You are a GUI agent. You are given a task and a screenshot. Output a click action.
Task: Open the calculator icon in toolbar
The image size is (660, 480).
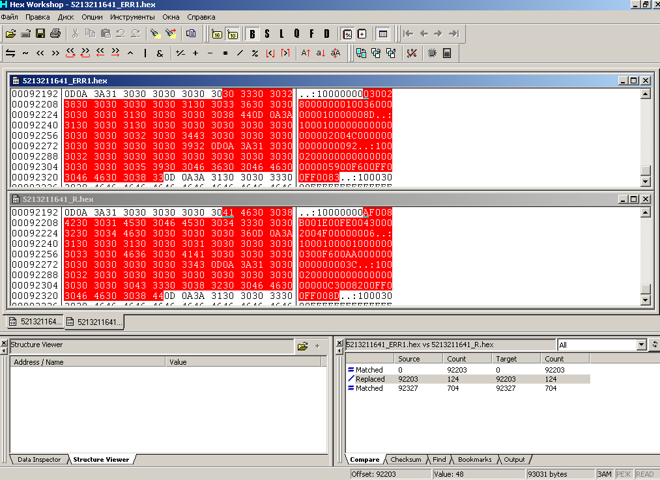(x=447, y=53)
